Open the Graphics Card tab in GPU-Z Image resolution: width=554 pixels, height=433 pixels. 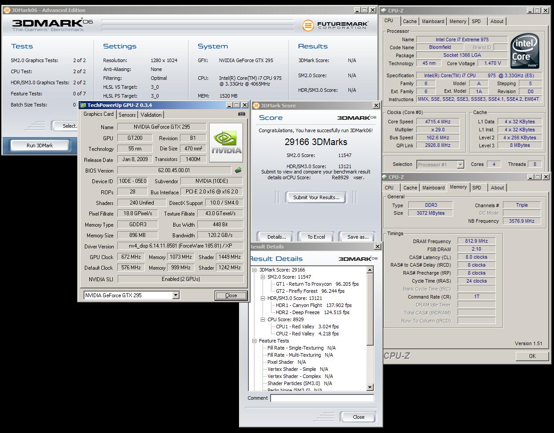[x=99, y=114]
